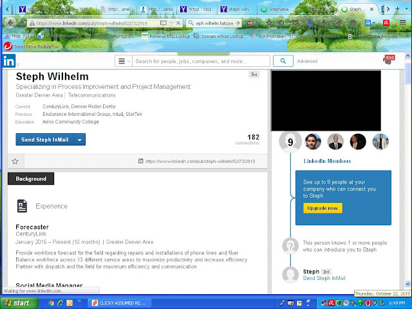The width and height of the screenshot is (412, 309).
Task: Click the first LinkedIn member photo thumbnail
Action: 313,142
